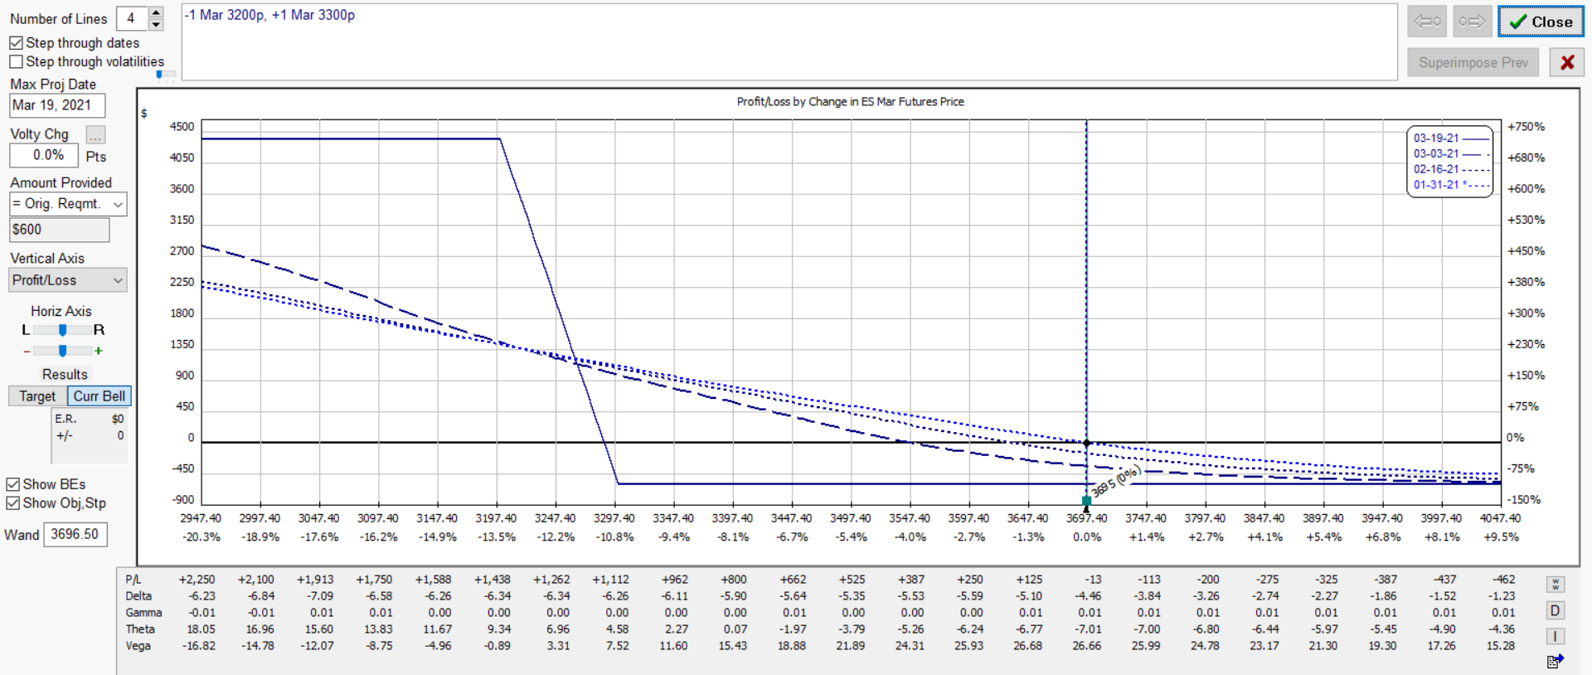Viewport: 1592px width, 675px height.
Task: Click the Close button with green check
Action: (1541, 22)
